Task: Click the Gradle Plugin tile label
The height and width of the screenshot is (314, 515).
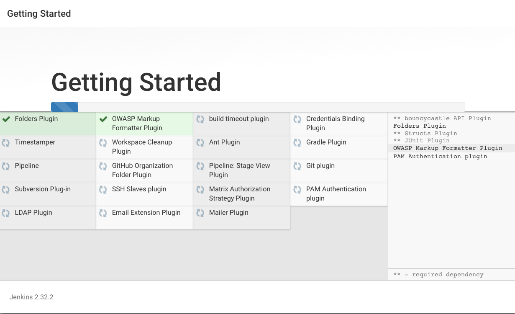Action: (326, 142)
